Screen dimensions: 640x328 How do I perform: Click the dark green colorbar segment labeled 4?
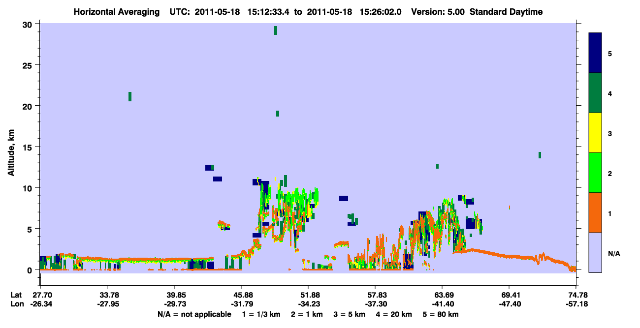coord(595,93)
